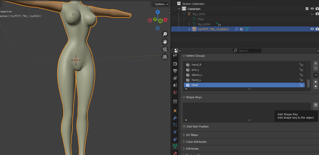Click the pan view hand icon
The height and width of the screenshot is (155, 319).
click(165, 42)
